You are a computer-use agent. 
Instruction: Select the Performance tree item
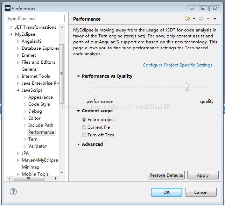click(x=41, y=132)
